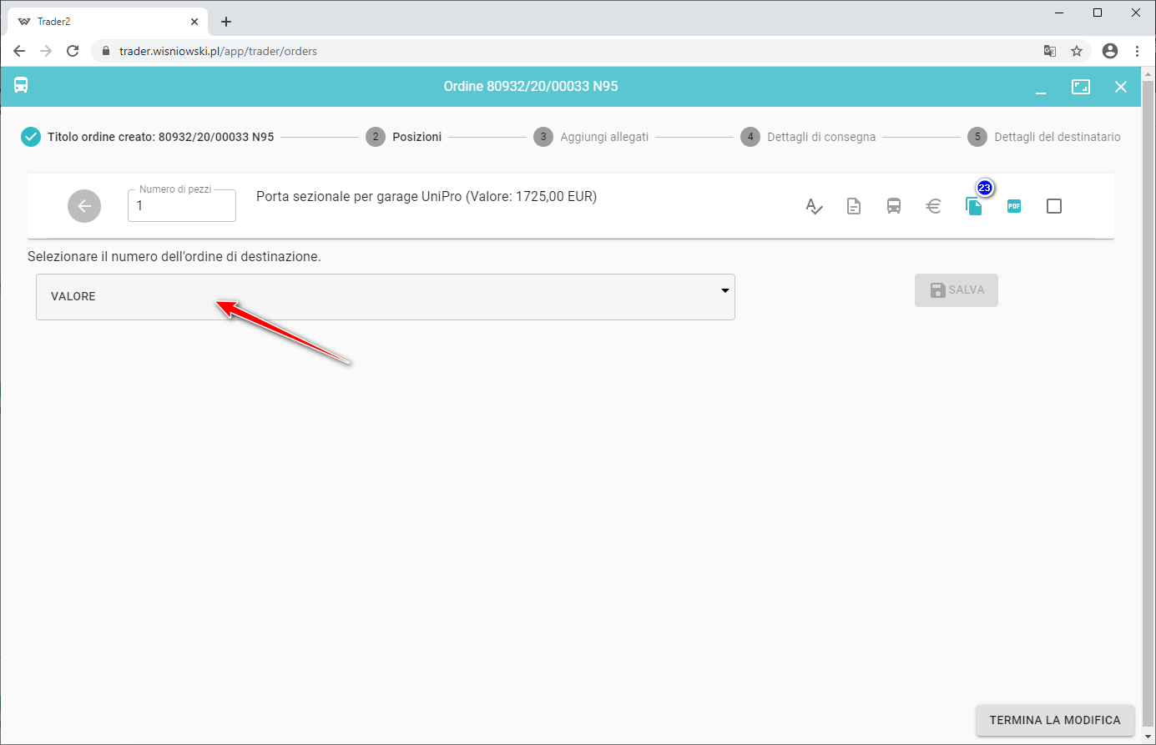This screenshot has height=745, width=1156.
Task: Open the document notes icon
Action: pos(853,206)
